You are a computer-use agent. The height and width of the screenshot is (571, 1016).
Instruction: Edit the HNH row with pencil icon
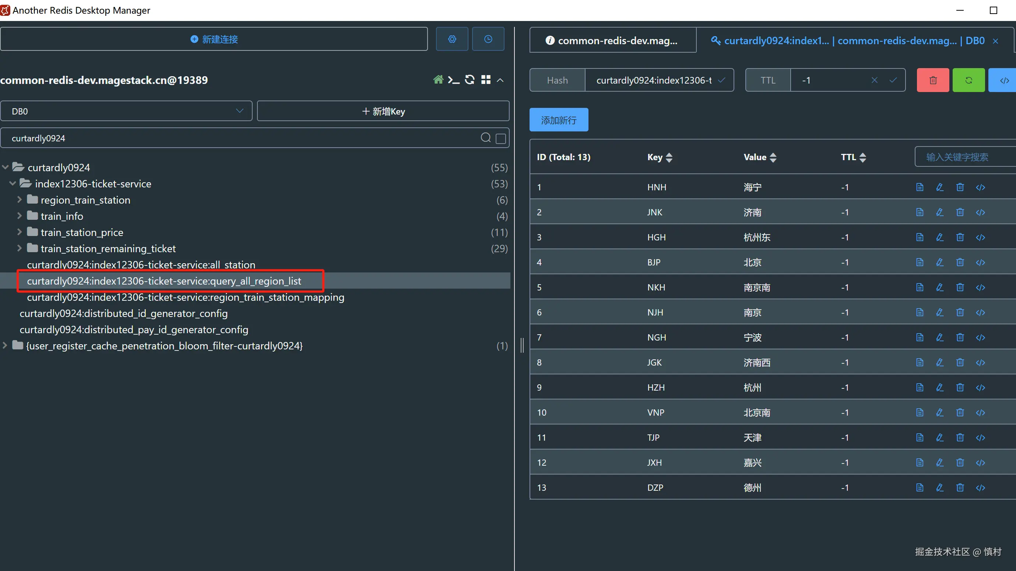pyautogui.click(x=940, y=187)
